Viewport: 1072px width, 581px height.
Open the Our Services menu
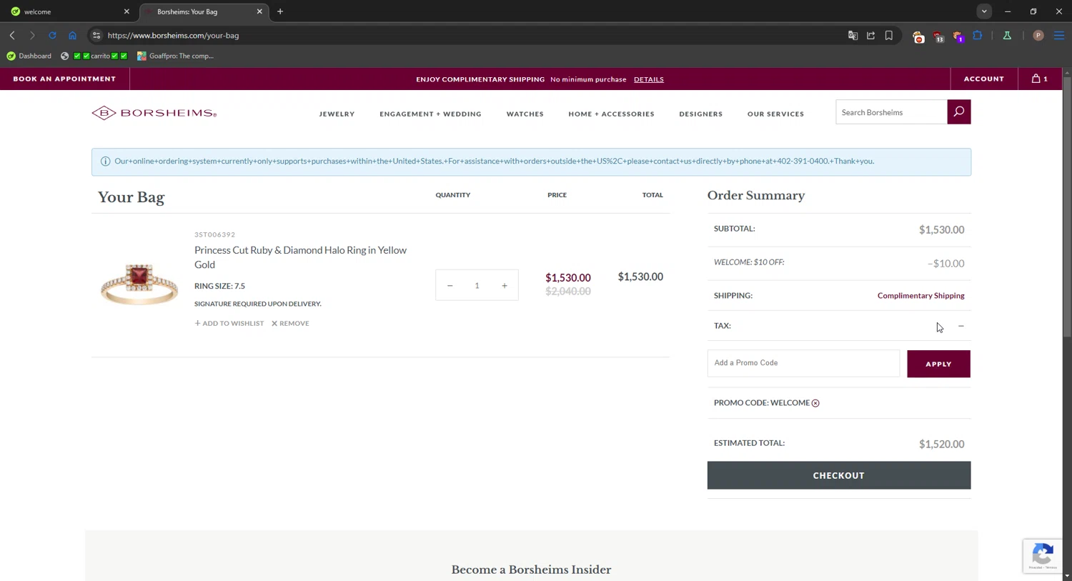click(775, 114)
